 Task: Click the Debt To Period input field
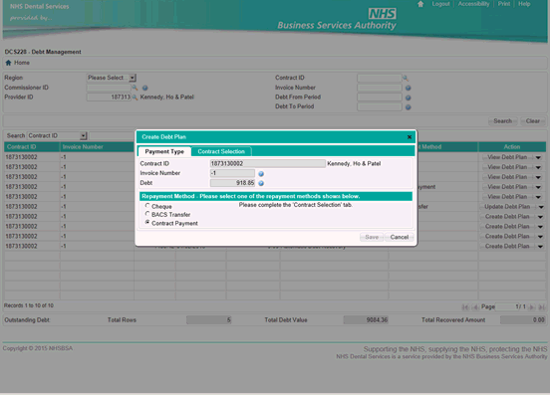tap(380, 106)
